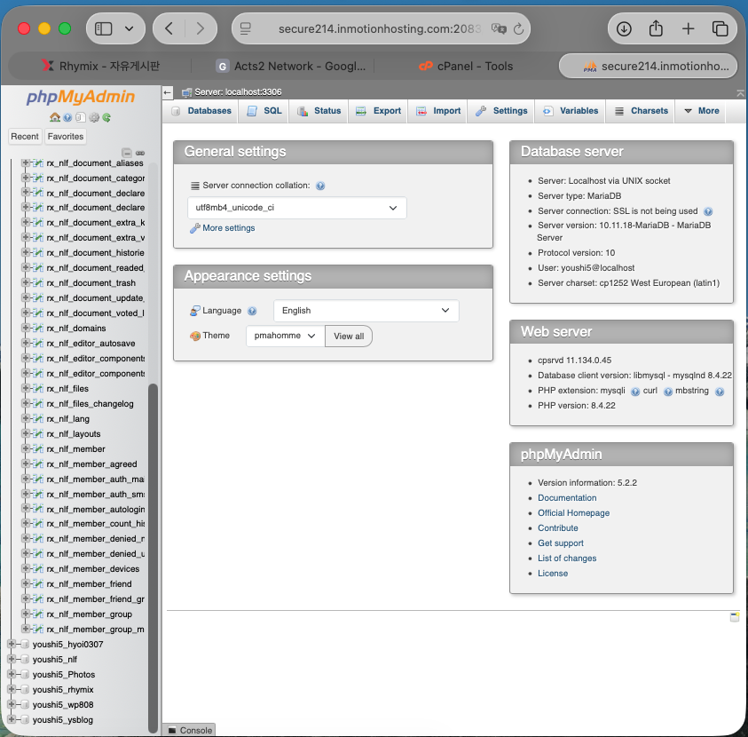Click the Safari sidebar toggle icon

point(103,28)
